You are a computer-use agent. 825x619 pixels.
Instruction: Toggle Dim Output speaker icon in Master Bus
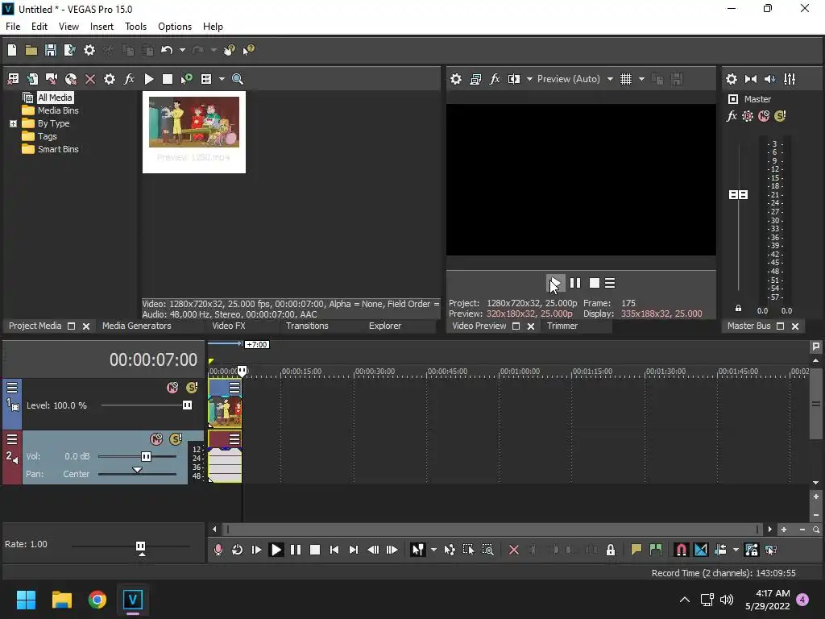[x=769, y=79]
